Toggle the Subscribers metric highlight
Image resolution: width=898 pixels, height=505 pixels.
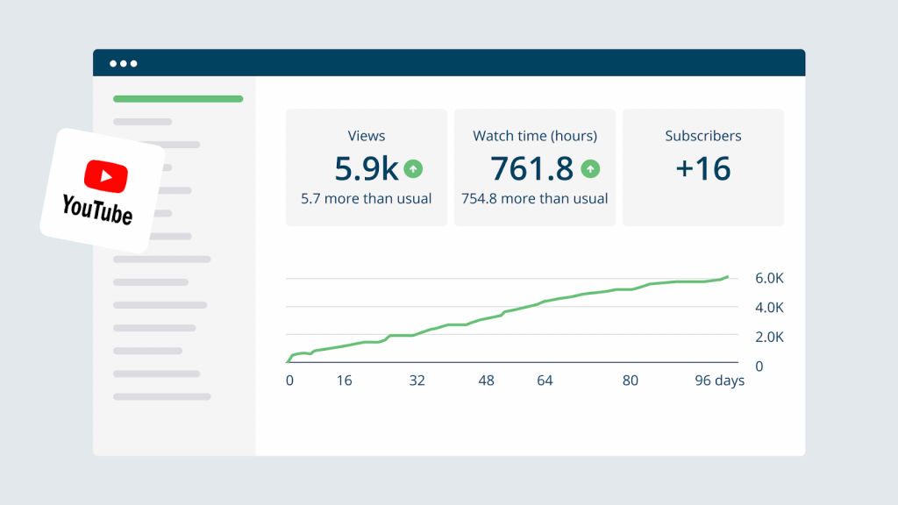702,167
